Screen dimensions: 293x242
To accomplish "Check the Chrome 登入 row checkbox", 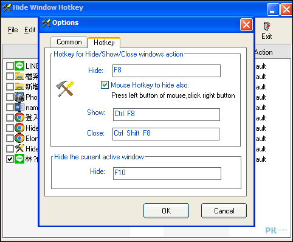I will pos(10,117).
